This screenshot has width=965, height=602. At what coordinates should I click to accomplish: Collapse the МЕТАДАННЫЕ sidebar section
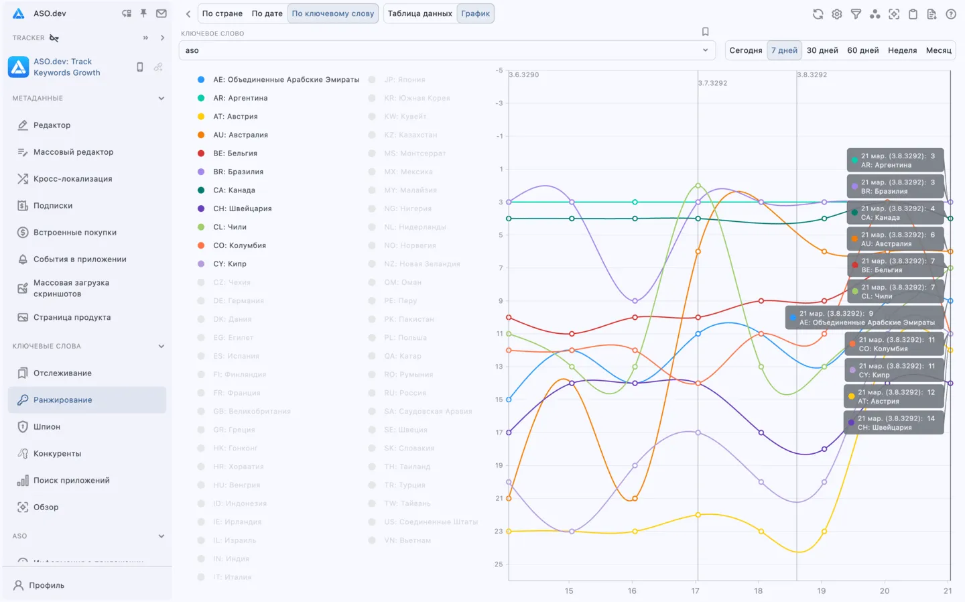coord(161,99)
